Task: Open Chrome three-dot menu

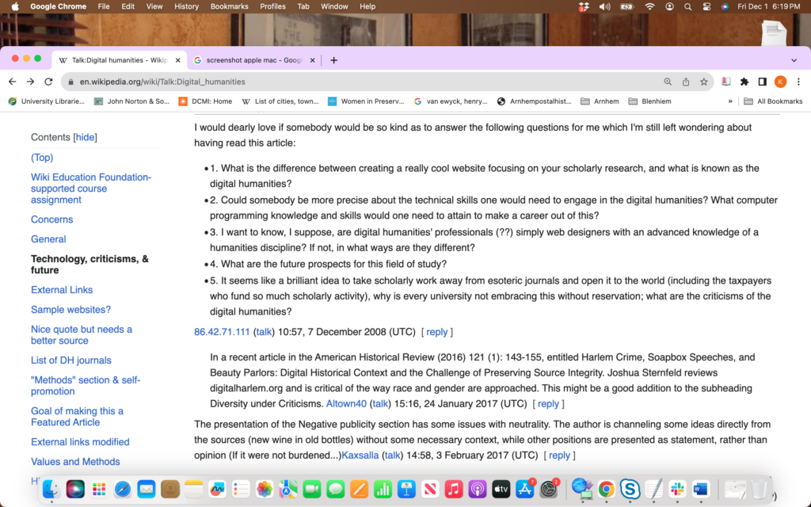Action: coord(798,82)
